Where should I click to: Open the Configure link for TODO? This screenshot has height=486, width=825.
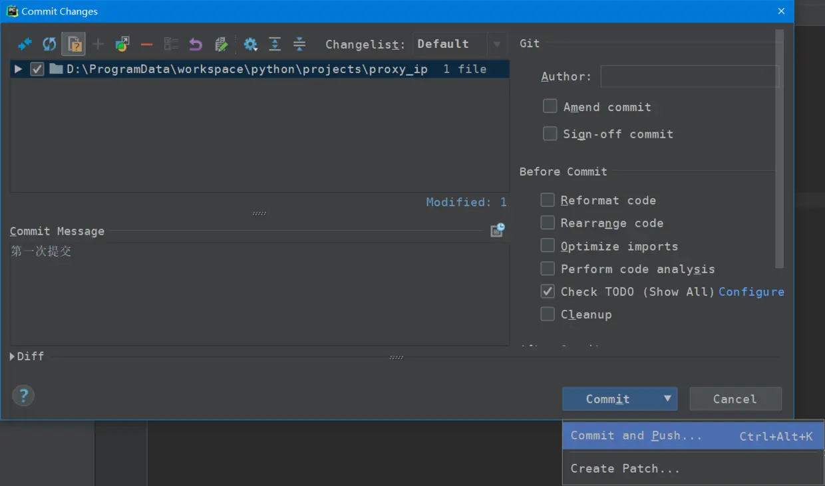pos(751,292)
